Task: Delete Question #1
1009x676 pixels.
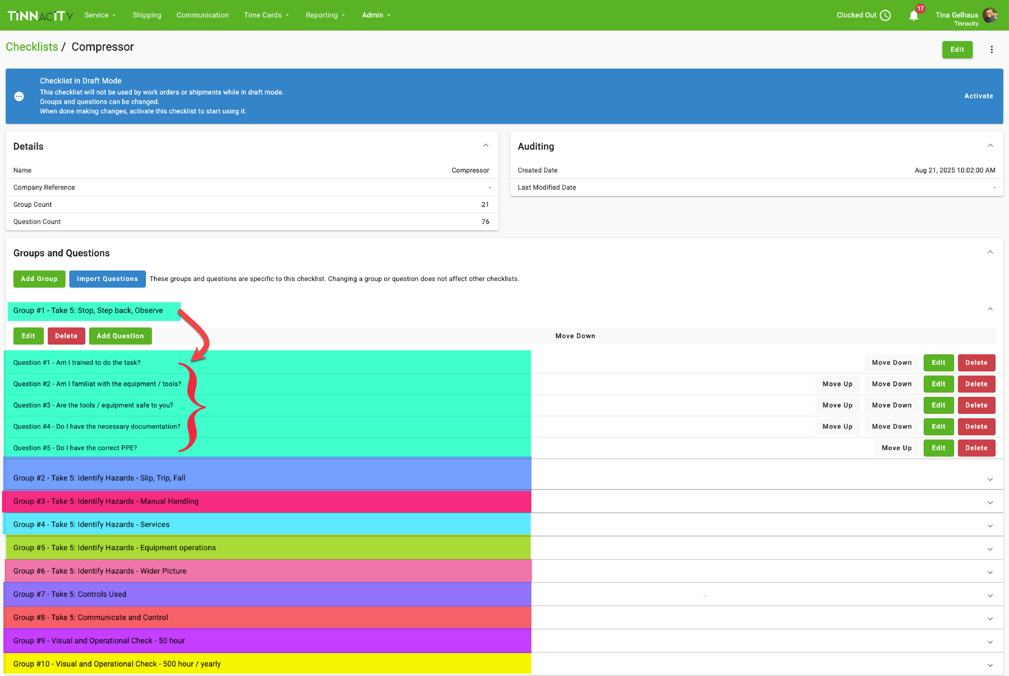Action: point(976,363)
